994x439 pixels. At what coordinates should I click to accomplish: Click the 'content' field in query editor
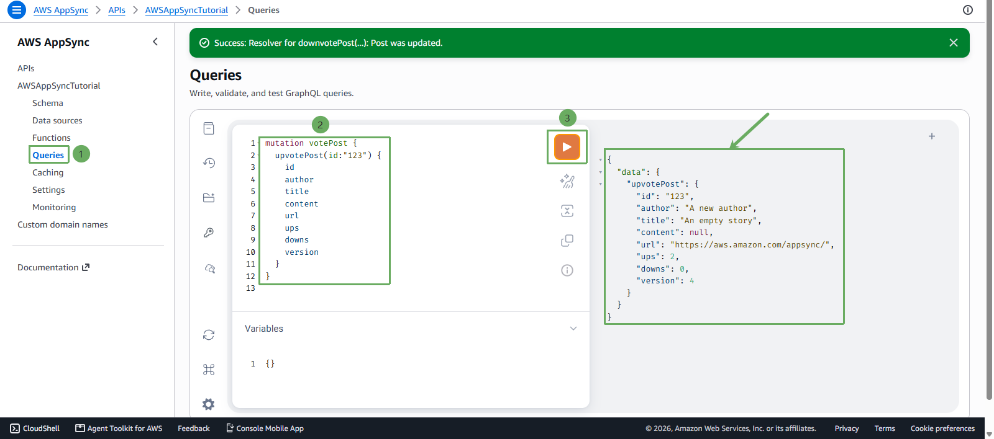301,204
